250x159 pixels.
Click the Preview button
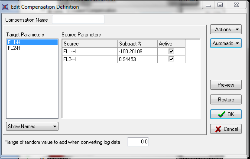pyautogui.click(x=226, y=84)
